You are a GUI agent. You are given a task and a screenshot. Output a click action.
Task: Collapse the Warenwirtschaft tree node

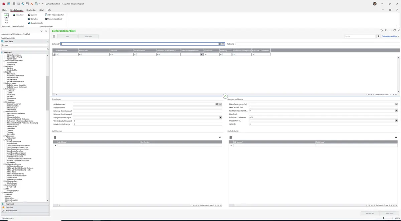coord(4,112)
